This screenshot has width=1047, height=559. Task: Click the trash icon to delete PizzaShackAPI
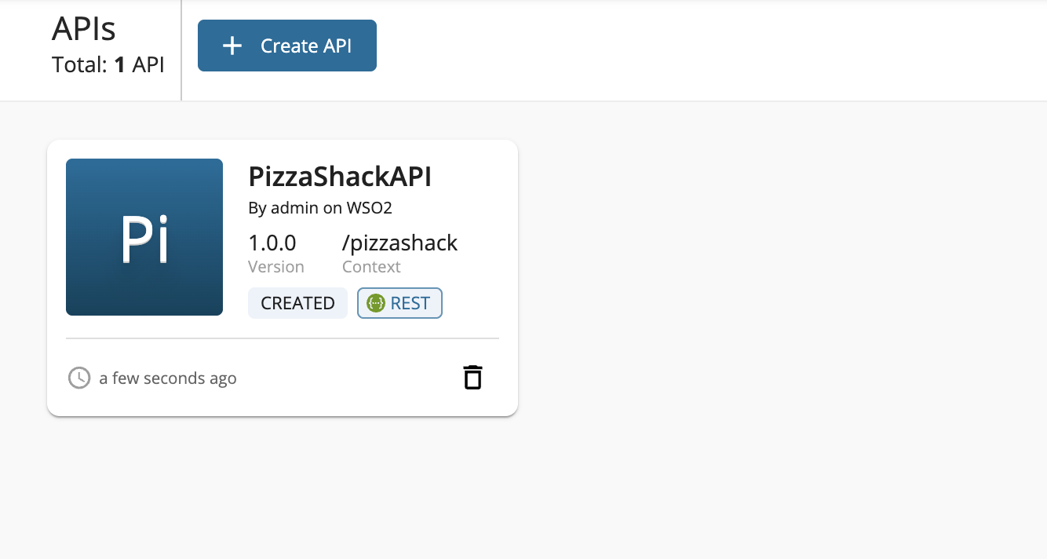[x=472, y=377]
